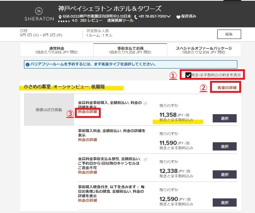Click the 編集 button
This screenshot has width=255, height=213.
(229, 34)
